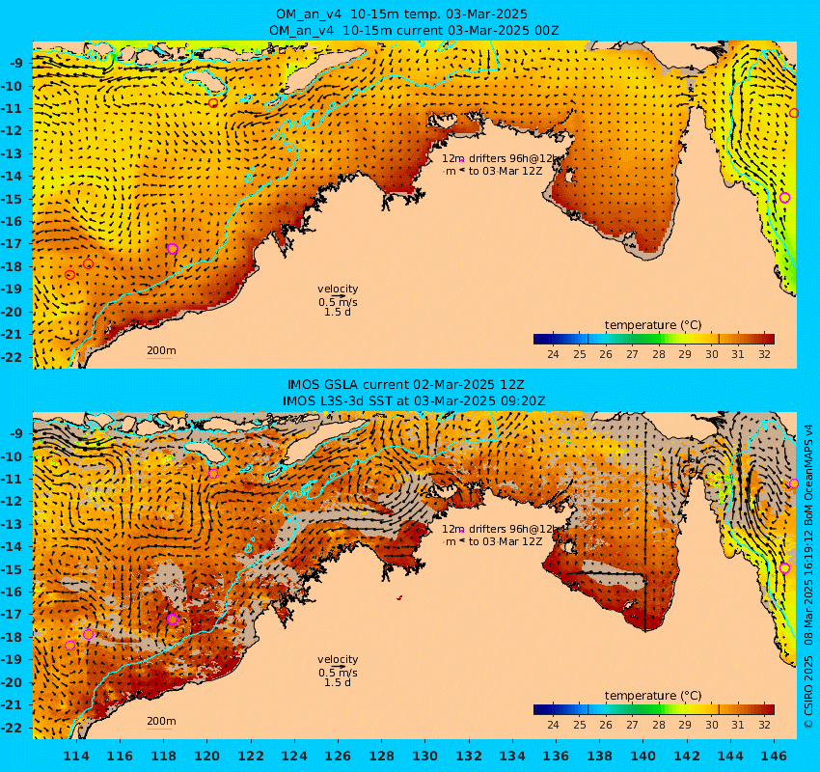Image resolution: width=820 pixels, height=772 pixels.
Task: Click the magenta drifter circle near 146E 15S in IMOS GSLA panel
Action: pos(784,568)
